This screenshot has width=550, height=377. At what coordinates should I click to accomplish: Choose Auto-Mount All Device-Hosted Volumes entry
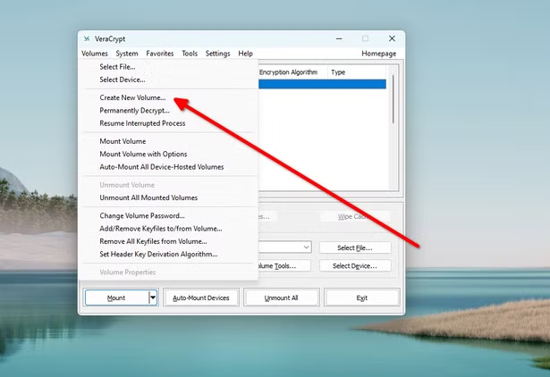point(161,167)
